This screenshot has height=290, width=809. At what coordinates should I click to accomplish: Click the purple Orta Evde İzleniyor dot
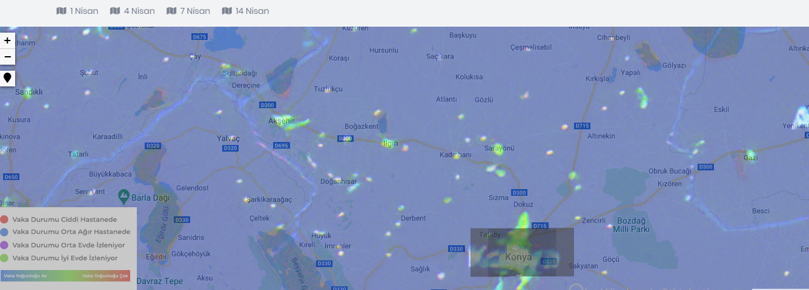pos(4,245)
